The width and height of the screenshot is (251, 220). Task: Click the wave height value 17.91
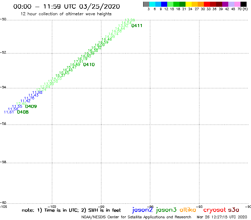[x=79, y=62]
